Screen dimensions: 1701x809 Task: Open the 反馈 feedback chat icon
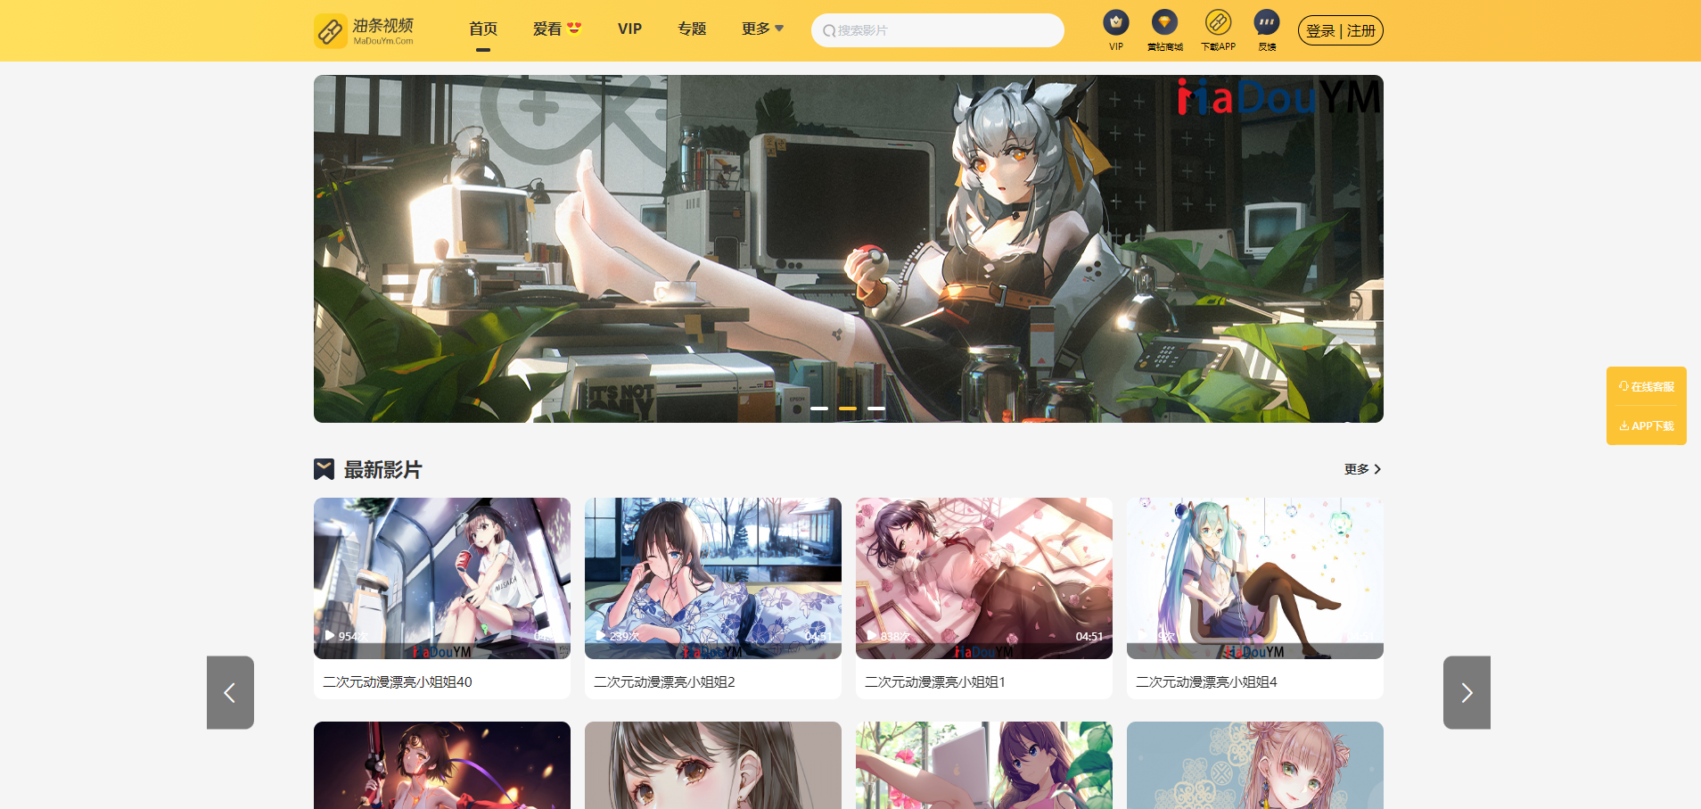click(x=1266, y=23)
